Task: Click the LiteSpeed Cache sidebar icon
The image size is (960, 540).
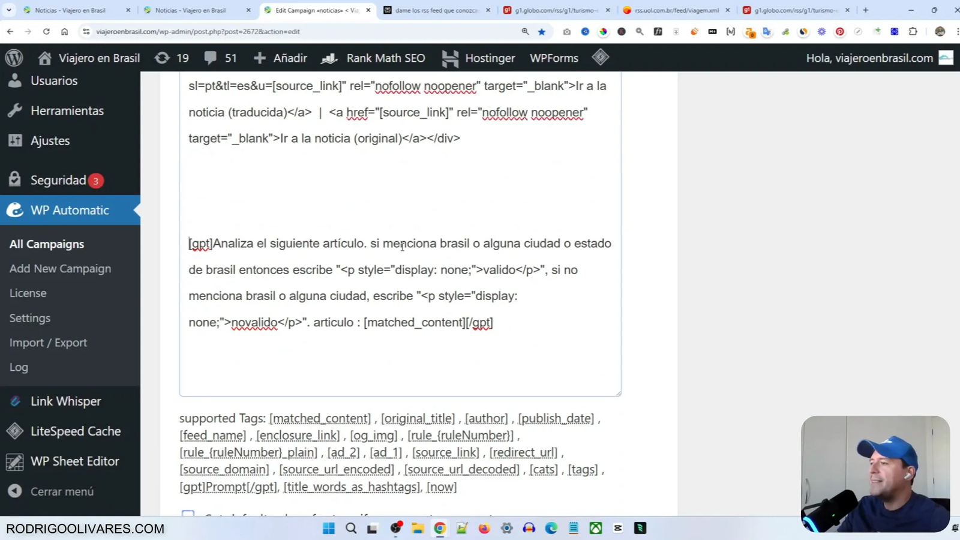Action: click(14, 431)
